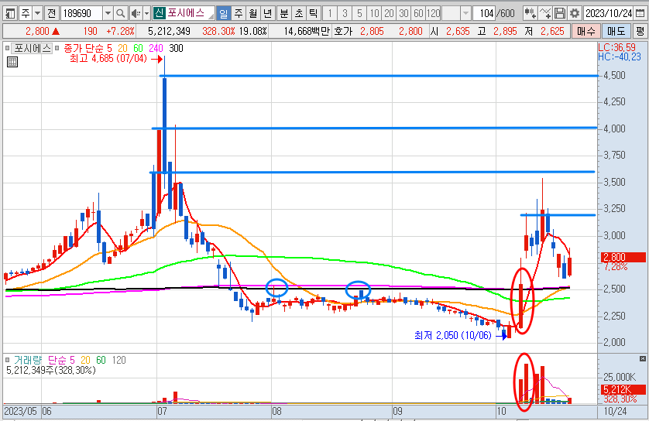This screenshot has width=649, height=421.
Task: Select the 10 interval button
Action: (374, 13)
